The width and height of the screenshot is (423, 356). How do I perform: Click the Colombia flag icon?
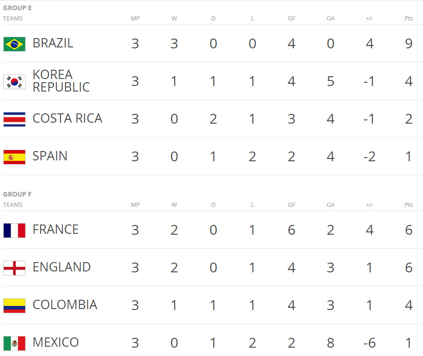point(14,305)
